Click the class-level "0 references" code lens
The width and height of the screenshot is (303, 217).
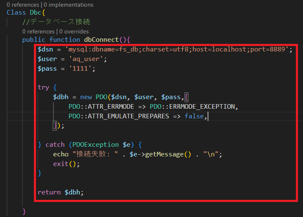[x=23, y=5]
